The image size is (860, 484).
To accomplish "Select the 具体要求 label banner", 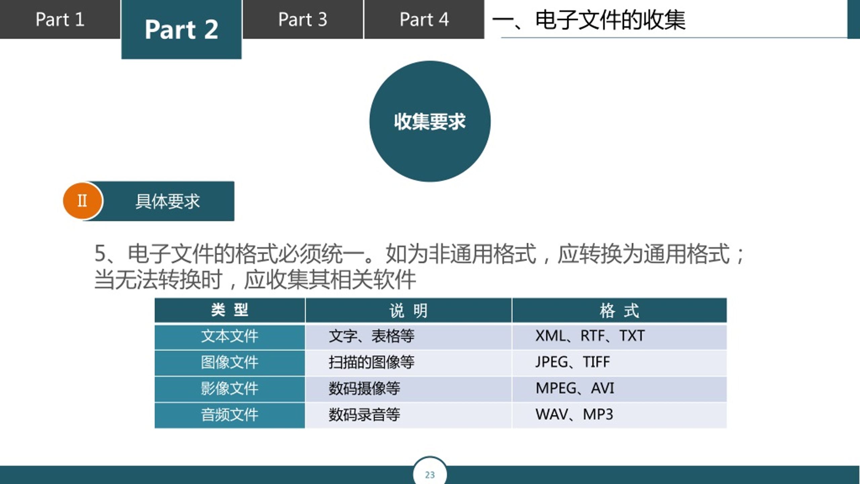I will (167, 201).
